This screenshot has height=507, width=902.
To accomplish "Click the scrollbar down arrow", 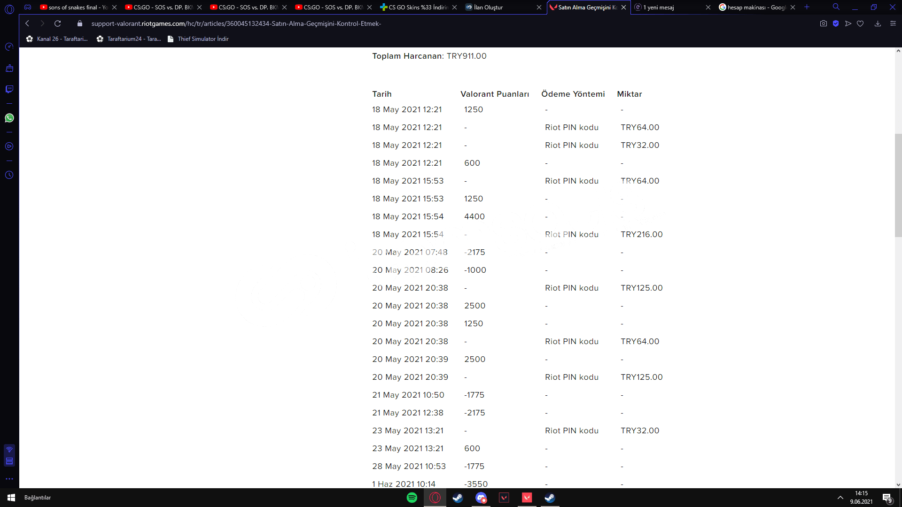I will click(898, 485).
